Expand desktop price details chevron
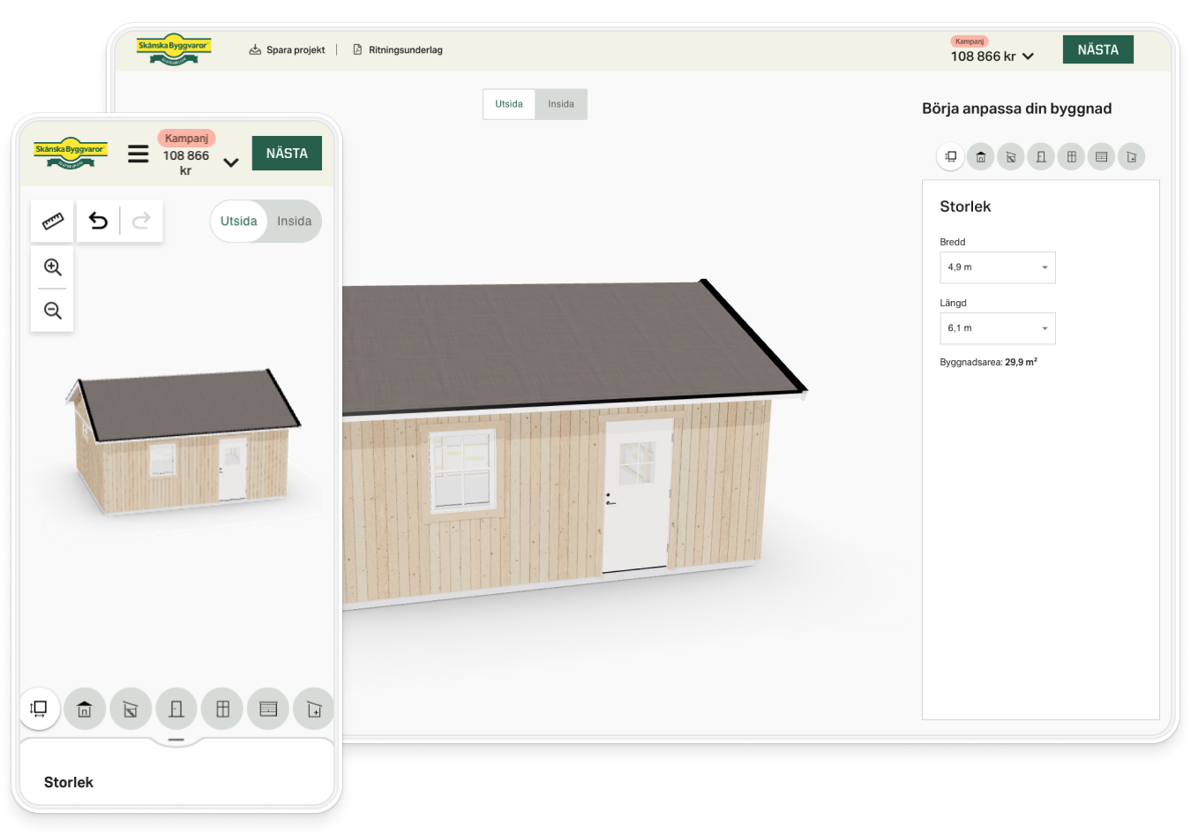 tap(1028, 56)
